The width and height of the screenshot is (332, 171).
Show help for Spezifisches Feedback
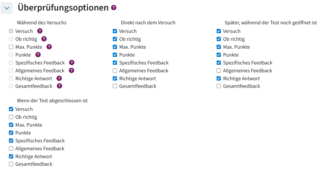(x=72, y=62)
